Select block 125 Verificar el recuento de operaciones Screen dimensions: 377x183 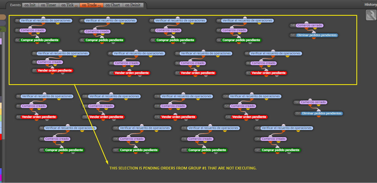(x=284, y=128)
